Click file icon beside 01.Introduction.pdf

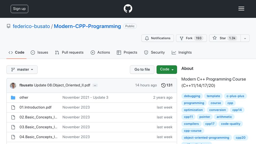point(13,107)
